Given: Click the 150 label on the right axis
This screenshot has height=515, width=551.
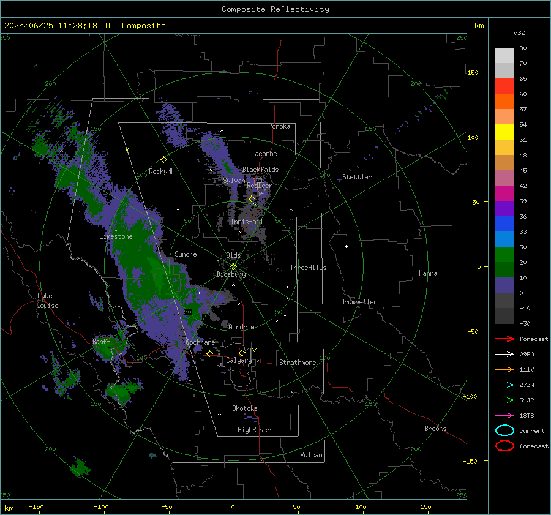Looking at the screenshot, I should coord(473,72).
